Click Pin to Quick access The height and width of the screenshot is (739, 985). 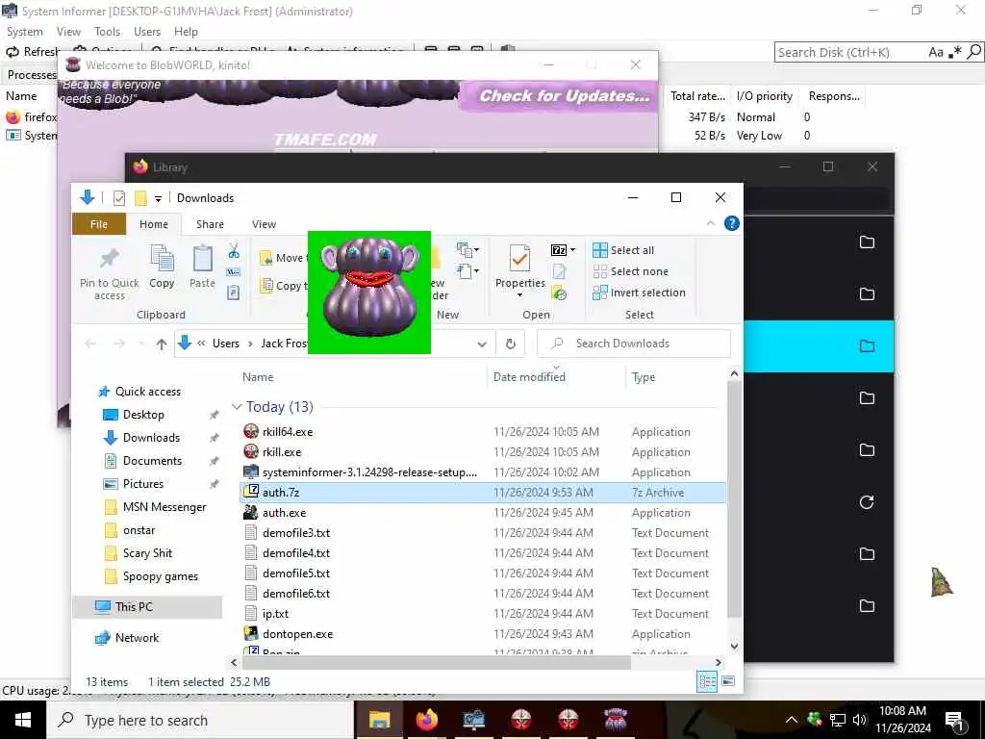coord(110,270)
